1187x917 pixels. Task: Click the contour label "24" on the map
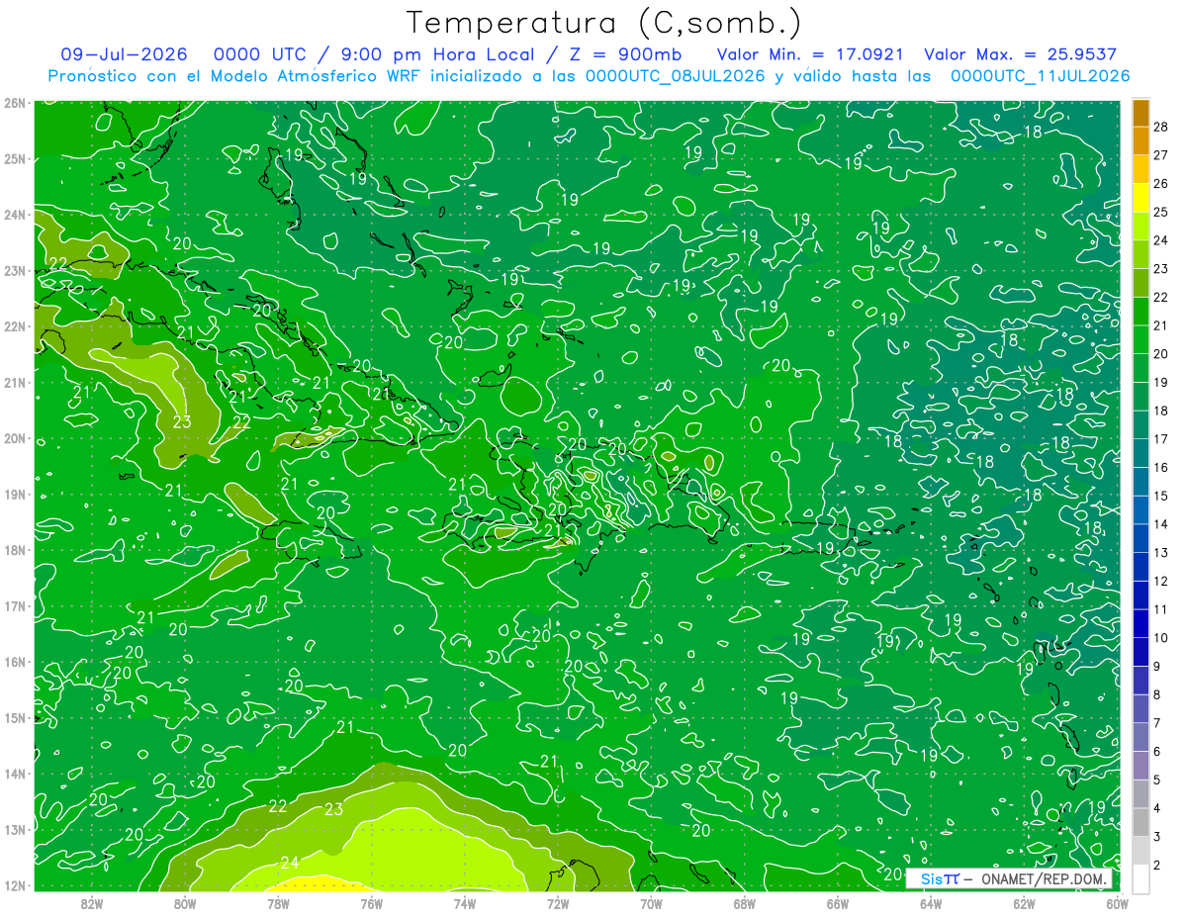(x=290, y=862)
